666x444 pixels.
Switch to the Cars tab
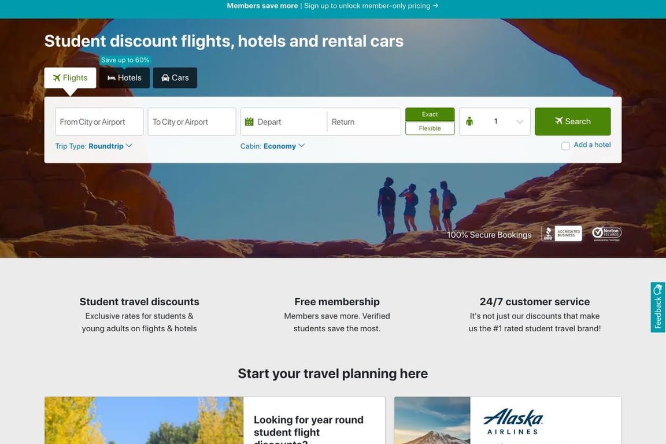pyautogui.click(x=175, y=77)
